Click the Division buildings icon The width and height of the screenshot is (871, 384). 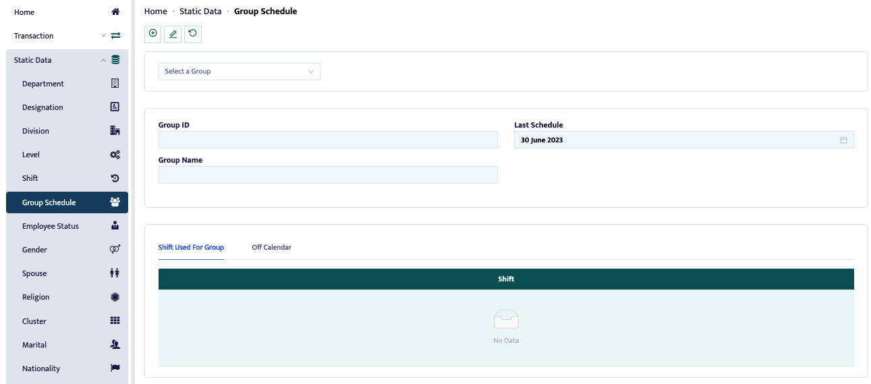point(115,131)
